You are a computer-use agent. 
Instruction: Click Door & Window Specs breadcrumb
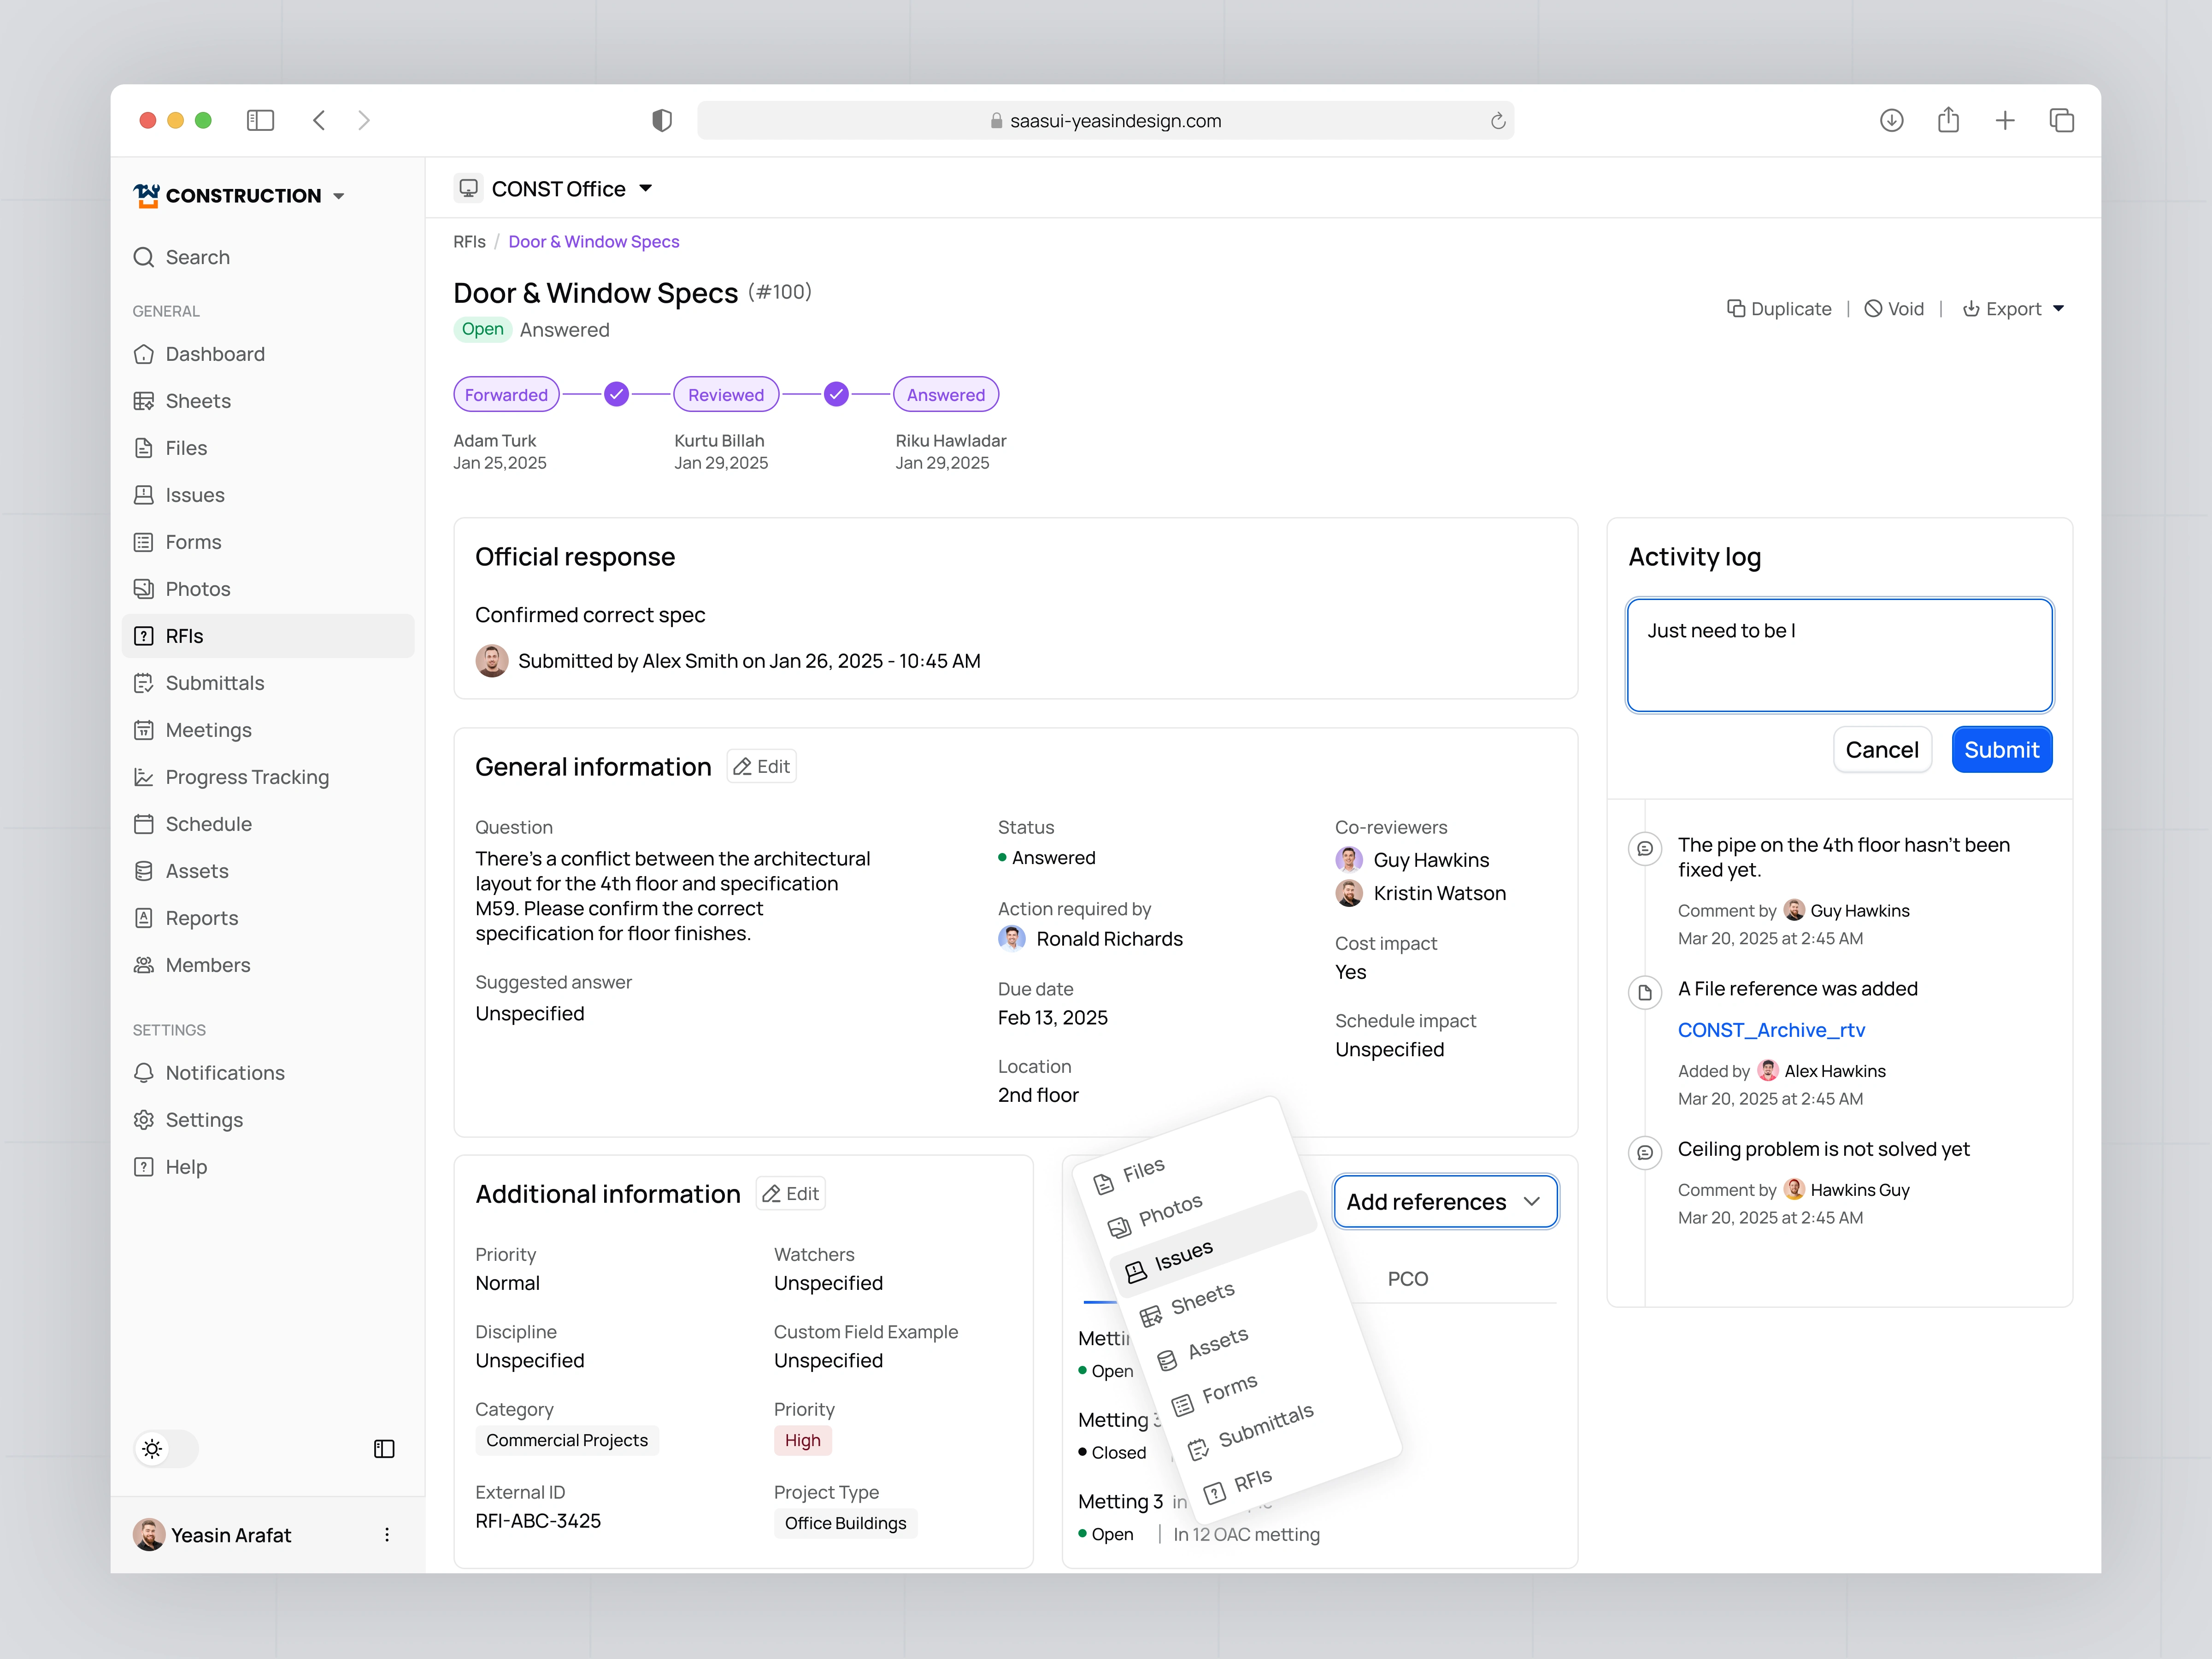pyautogui.click(x=593, y=242)
